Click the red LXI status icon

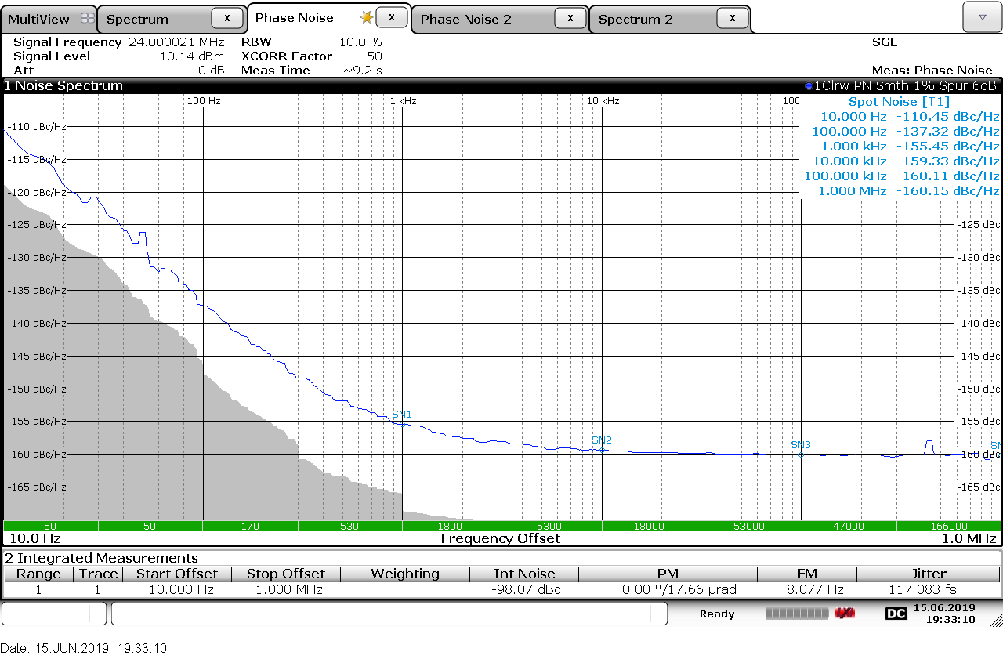click(845, 613)
